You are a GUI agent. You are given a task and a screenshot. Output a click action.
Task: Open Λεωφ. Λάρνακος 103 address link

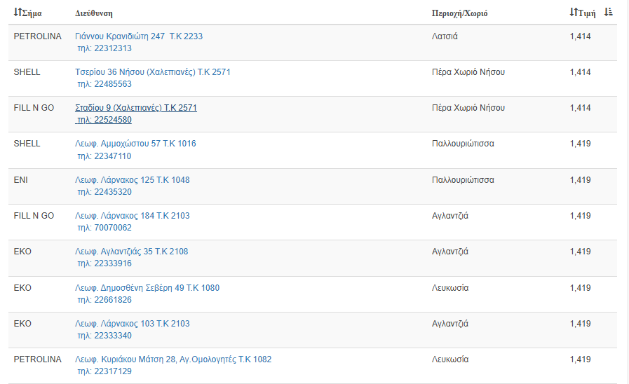pos(132,324)
